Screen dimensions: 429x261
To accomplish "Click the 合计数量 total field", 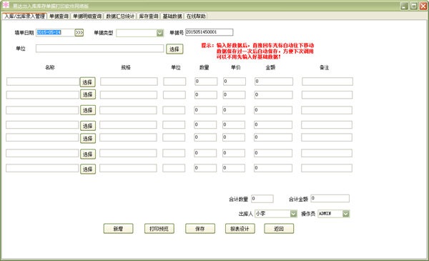I will 262,199.
